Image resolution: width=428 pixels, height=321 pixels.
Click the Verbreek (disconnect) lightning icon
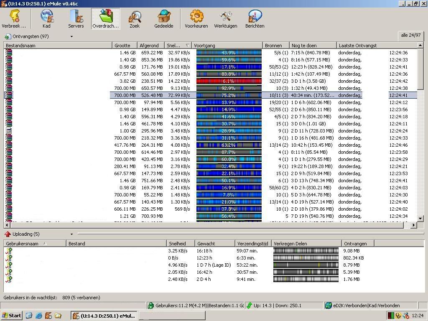(x=14, y=19)
